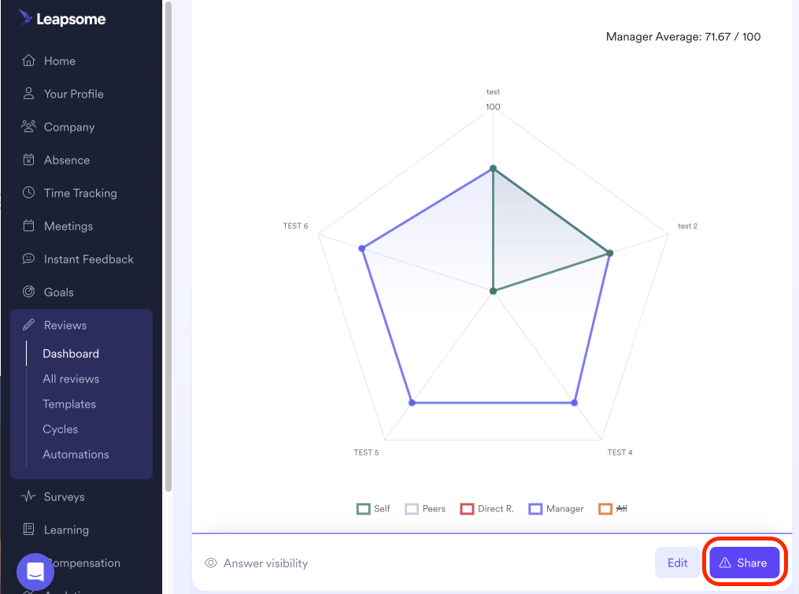Toggle the Self series in chart legend
Image resolution: width=799 pixels, height=594 pixels.
tap(373, 509)
